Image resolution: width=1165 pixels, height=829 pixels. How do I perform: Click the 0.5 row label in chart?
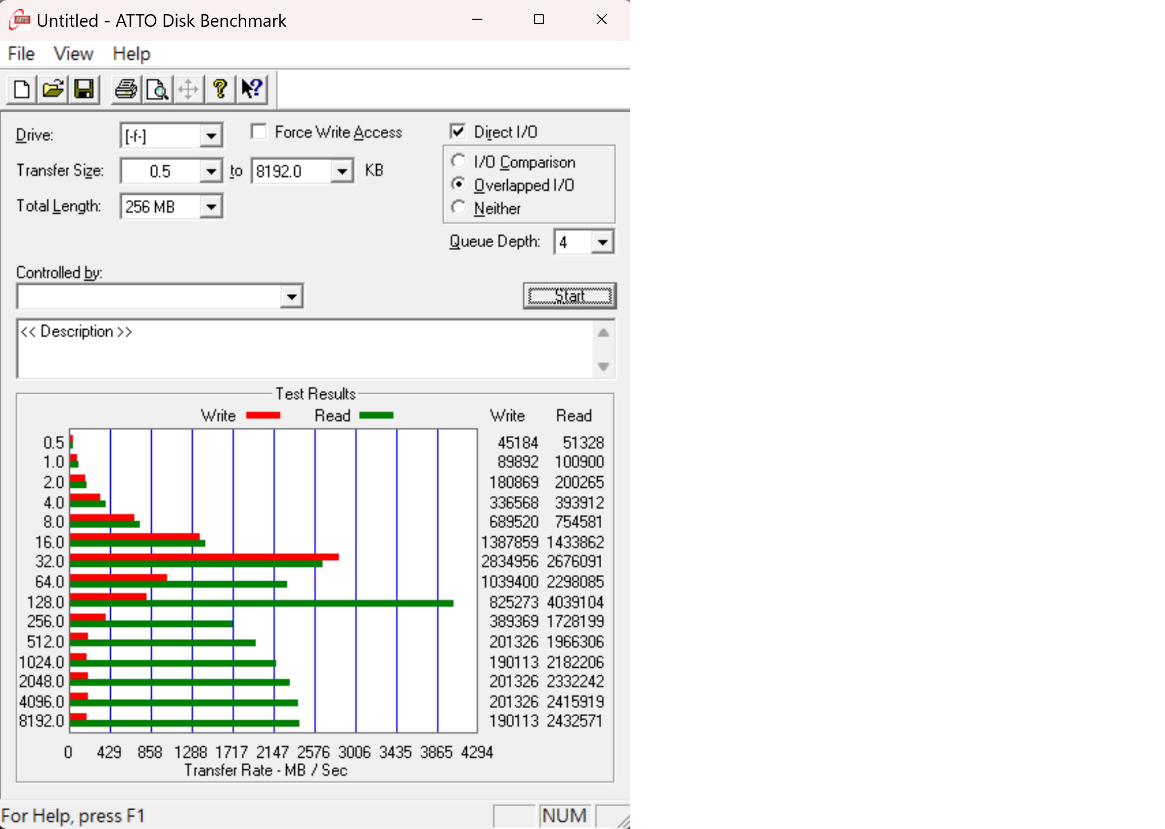(54, 443)
